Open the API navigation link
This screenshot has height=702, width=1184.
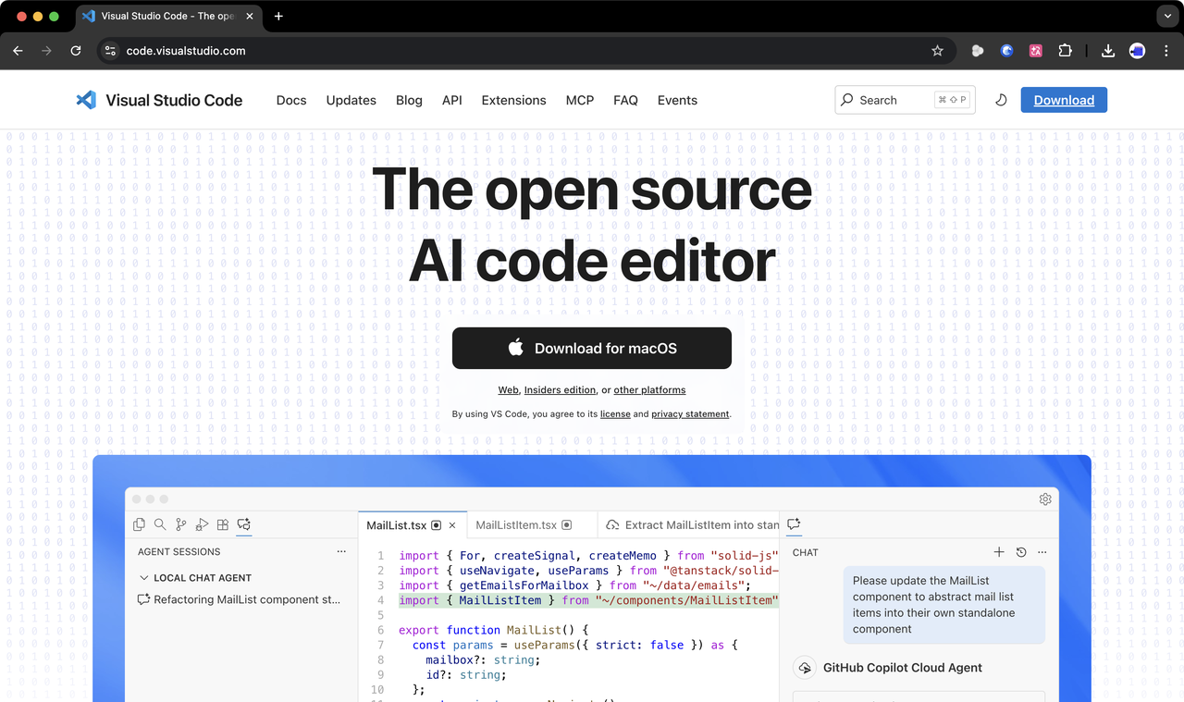(x=452, y=100)
